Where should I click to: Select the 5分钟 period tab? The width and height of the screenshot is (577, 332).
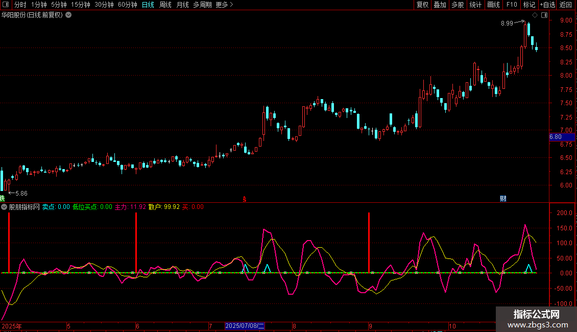[x=59, y=5]
